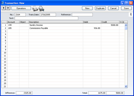Viewport: 134px width, 96px height.
Task: Select account cell 285
Action: click(x=13, y=28)
